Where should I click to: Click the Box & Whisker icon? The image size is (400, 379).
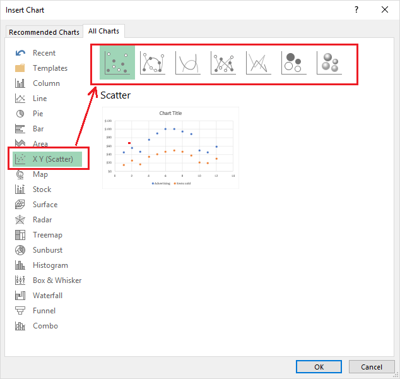(x=20, y=280)
